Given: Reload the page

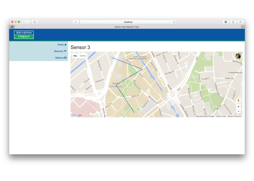Looking at the screenshot, I should pyautogui.click(x=174, y=22).
